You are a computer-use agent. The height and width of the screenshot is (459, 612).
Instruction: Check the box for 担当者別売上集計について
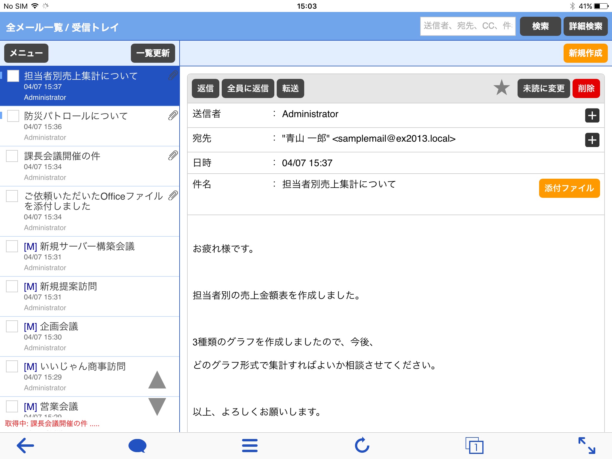[13, 76]
